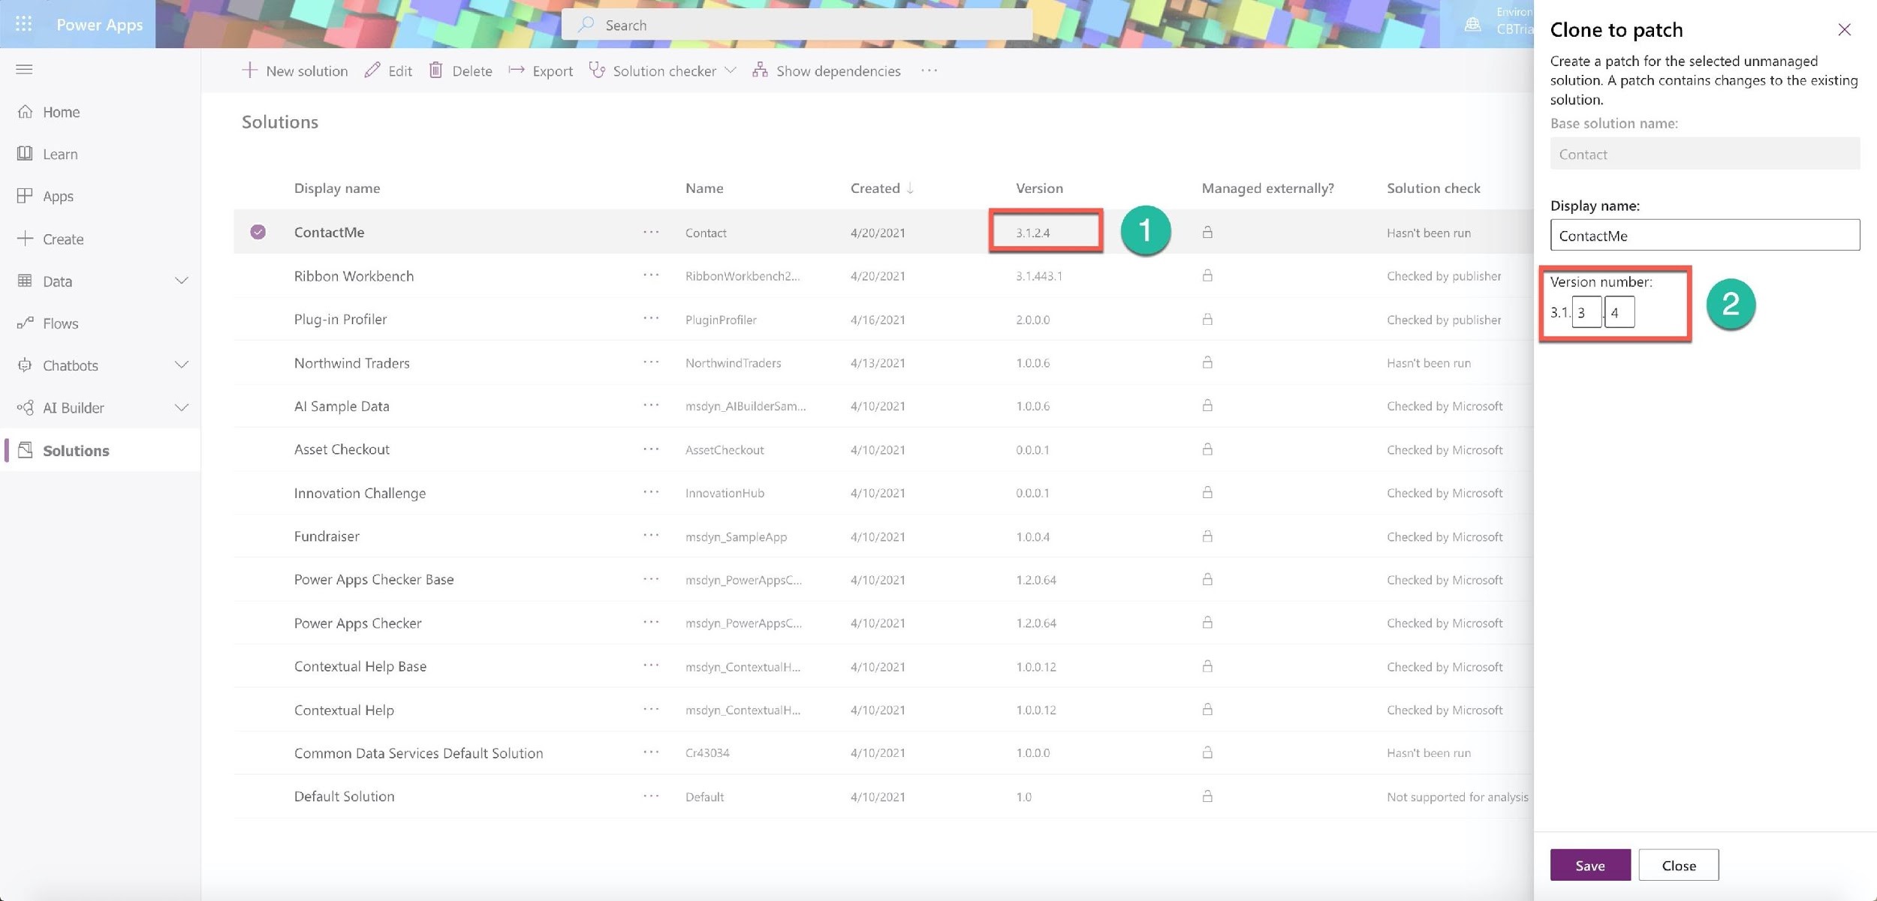This screenshot has width=1877, height=901.
Task: Close the Clone to patch panel
Action: pyautogui.click(x=1844, y=29)
